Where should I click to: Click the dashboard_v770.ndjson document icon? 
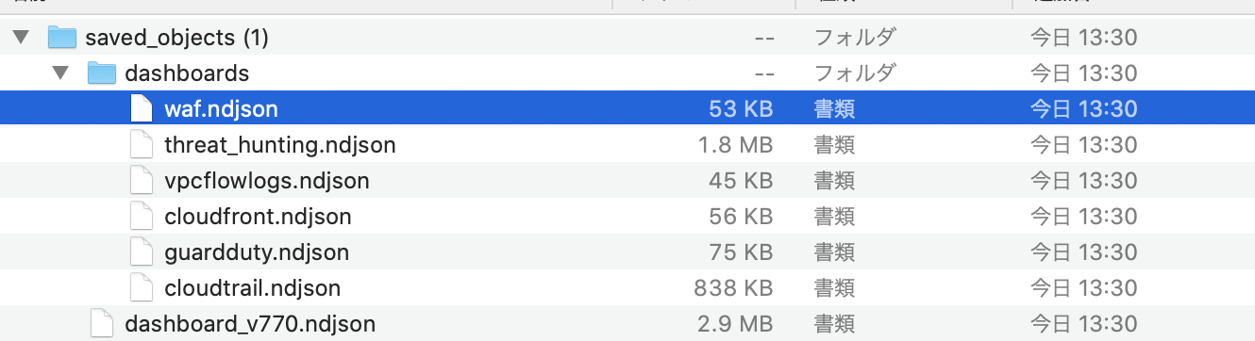pyautogui.click(x=101, y=323)
